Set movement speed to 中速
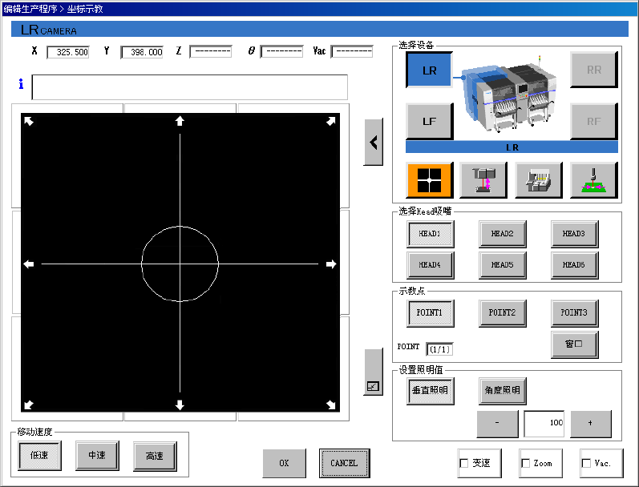 pos(97,456)
